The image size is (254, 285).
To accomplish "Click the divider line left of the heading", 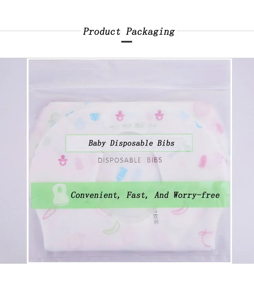I will (x=40, y=31).
